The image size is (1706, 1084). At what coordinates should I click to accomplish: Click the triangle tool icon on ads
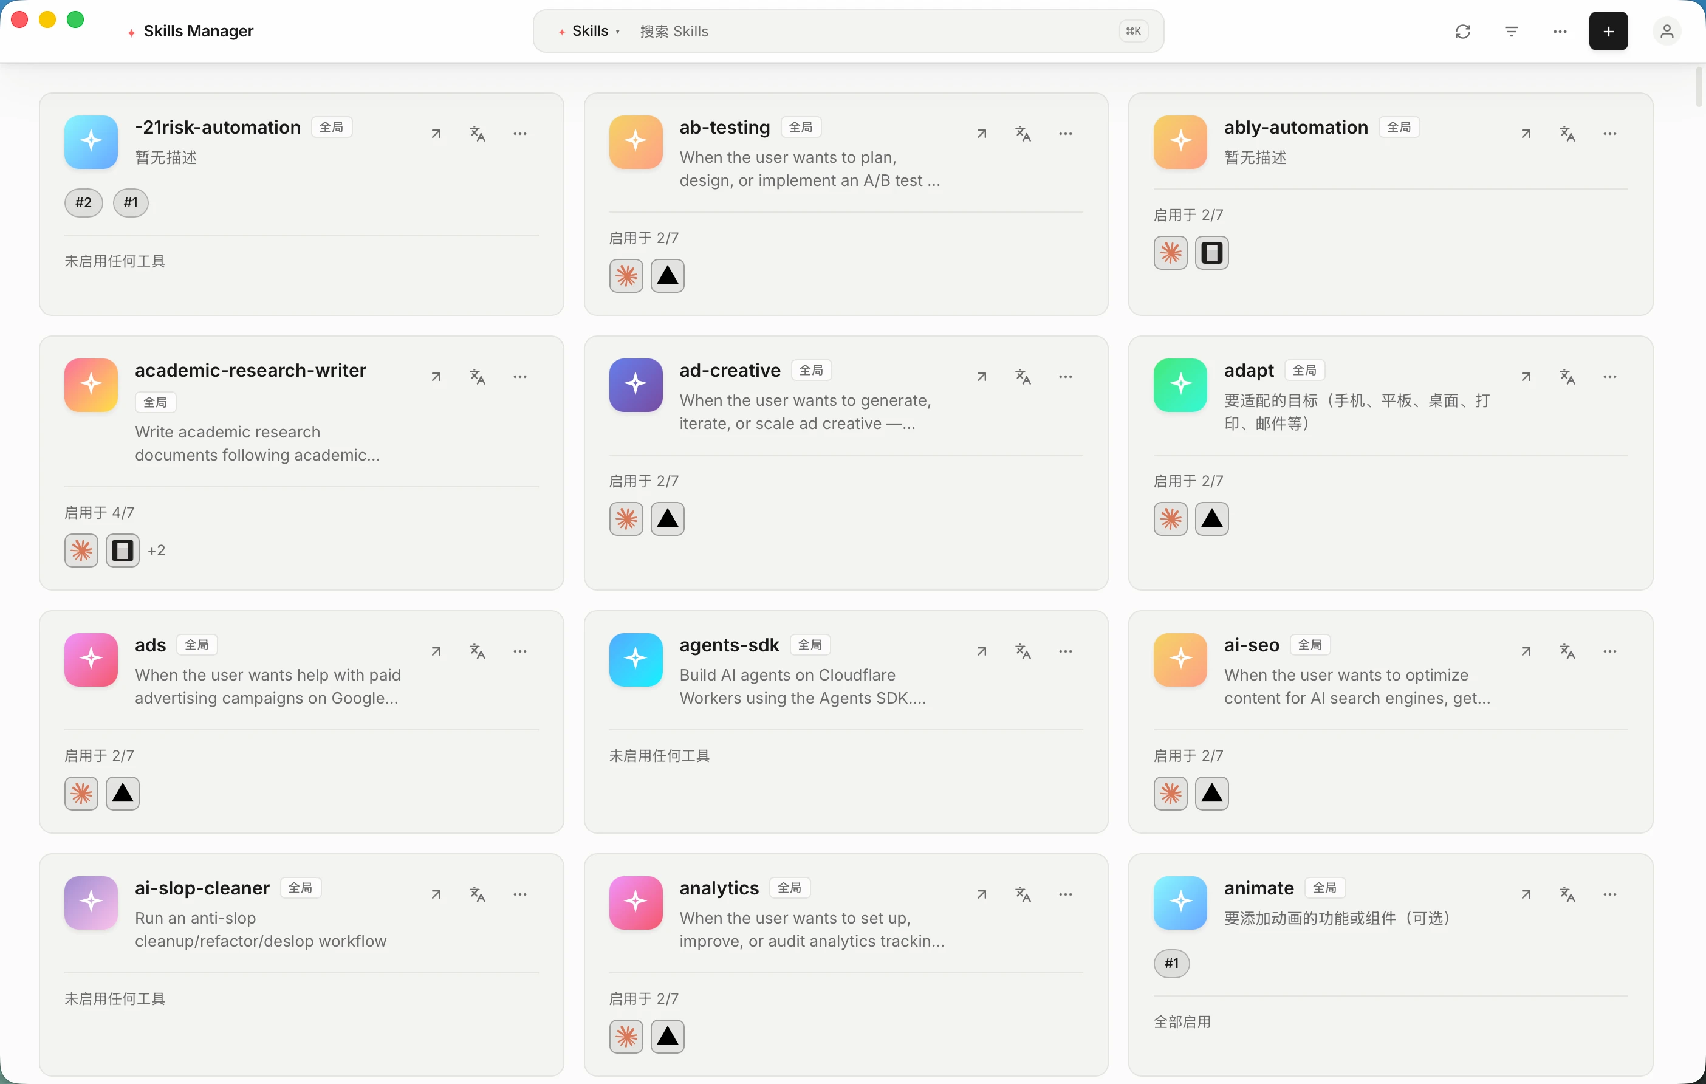coord(123,794)
